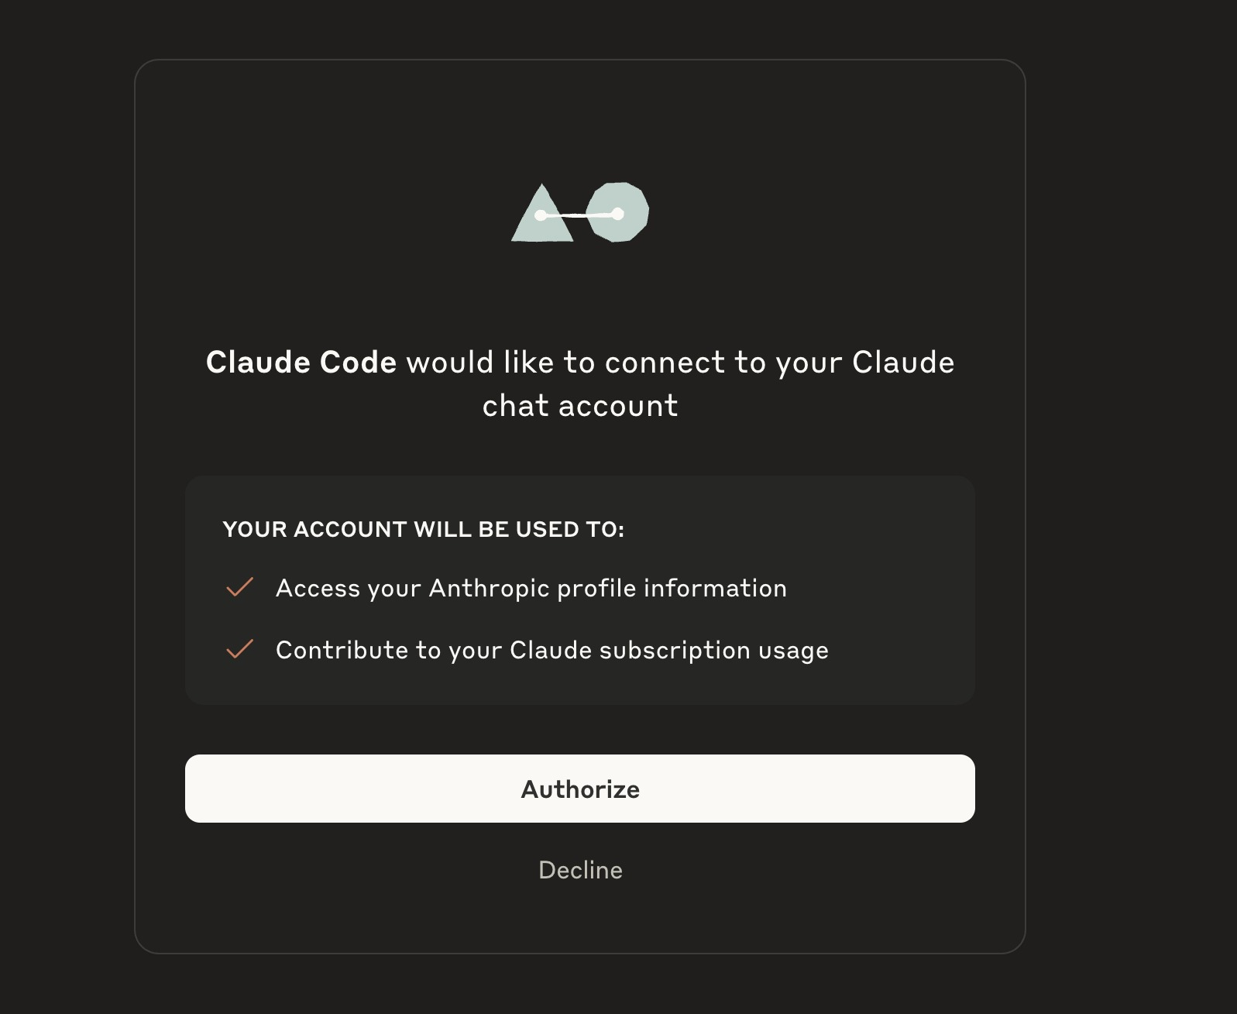Viewport: 1237px width, 1014px height.
Task: Click the "chat account" heading line
Action: [579, 406]
